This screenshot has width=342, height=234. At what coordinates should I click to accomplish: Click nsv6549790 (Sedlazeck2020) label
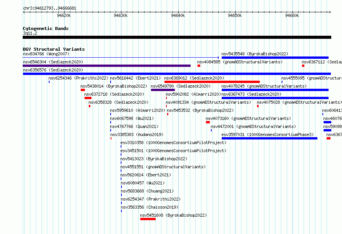(181, 86)
